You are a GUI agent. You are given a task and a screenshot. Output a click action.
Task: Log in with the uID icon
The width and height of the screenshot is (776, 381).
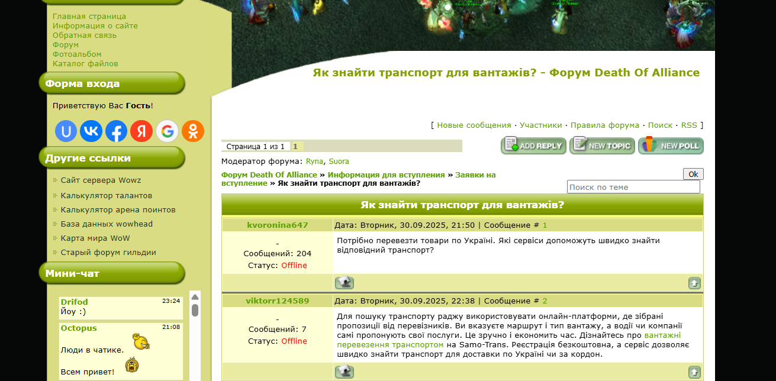66,131
